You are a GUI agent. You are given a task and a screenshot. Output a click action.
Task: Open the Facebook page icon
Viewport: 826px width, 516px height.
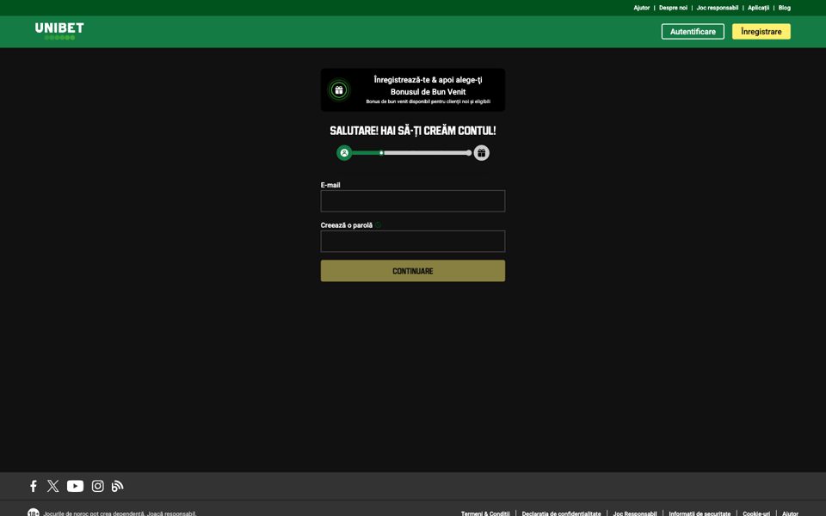point(34,486)
